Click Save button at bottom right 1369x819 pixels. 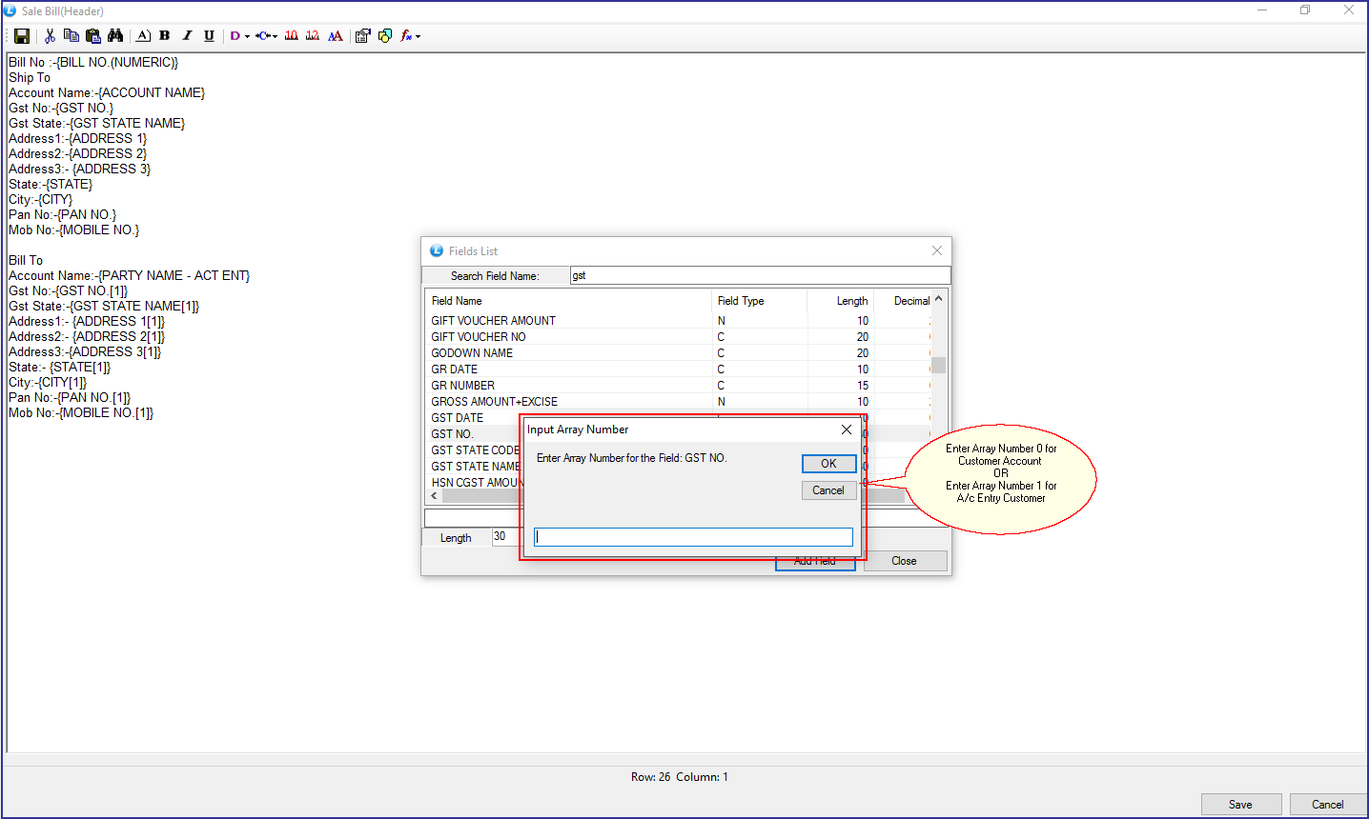click(x=1240, y=805)
